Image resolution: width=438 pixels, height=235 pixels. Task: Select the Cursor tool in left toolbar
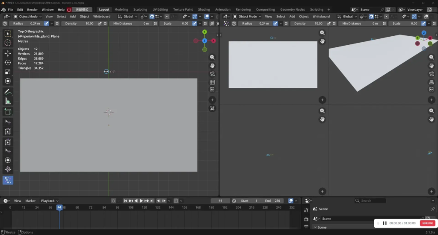(8, 43)
